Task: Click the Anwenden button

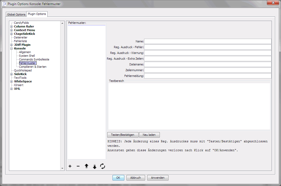Action: [158, 178]
